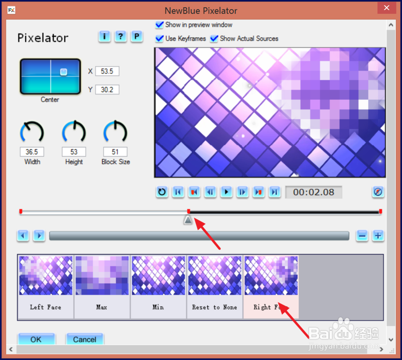Click the middle red keyframe marker
The width and height of the screenshot is (402, 360).
189,211
